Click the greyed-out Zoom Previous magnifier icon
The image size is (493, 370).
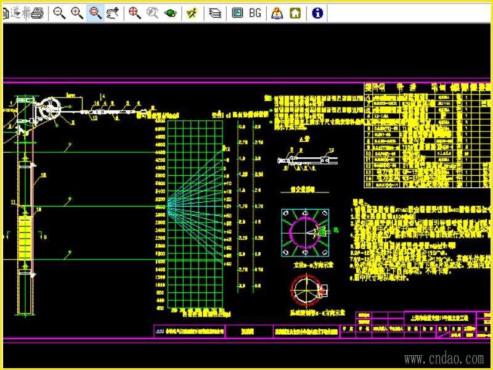click(152, 13)
